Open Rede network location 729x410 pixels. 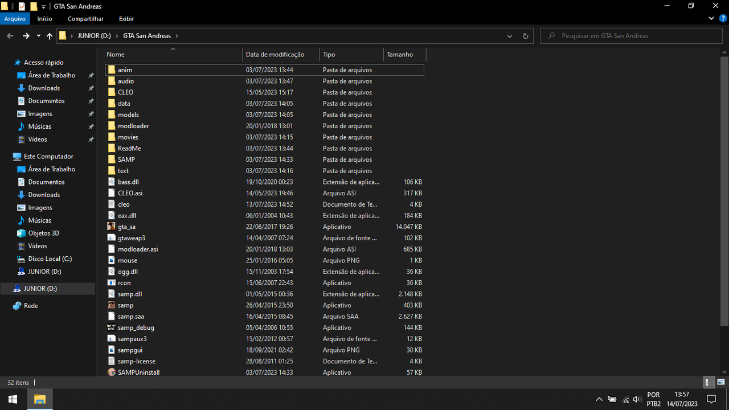(31, 306)
